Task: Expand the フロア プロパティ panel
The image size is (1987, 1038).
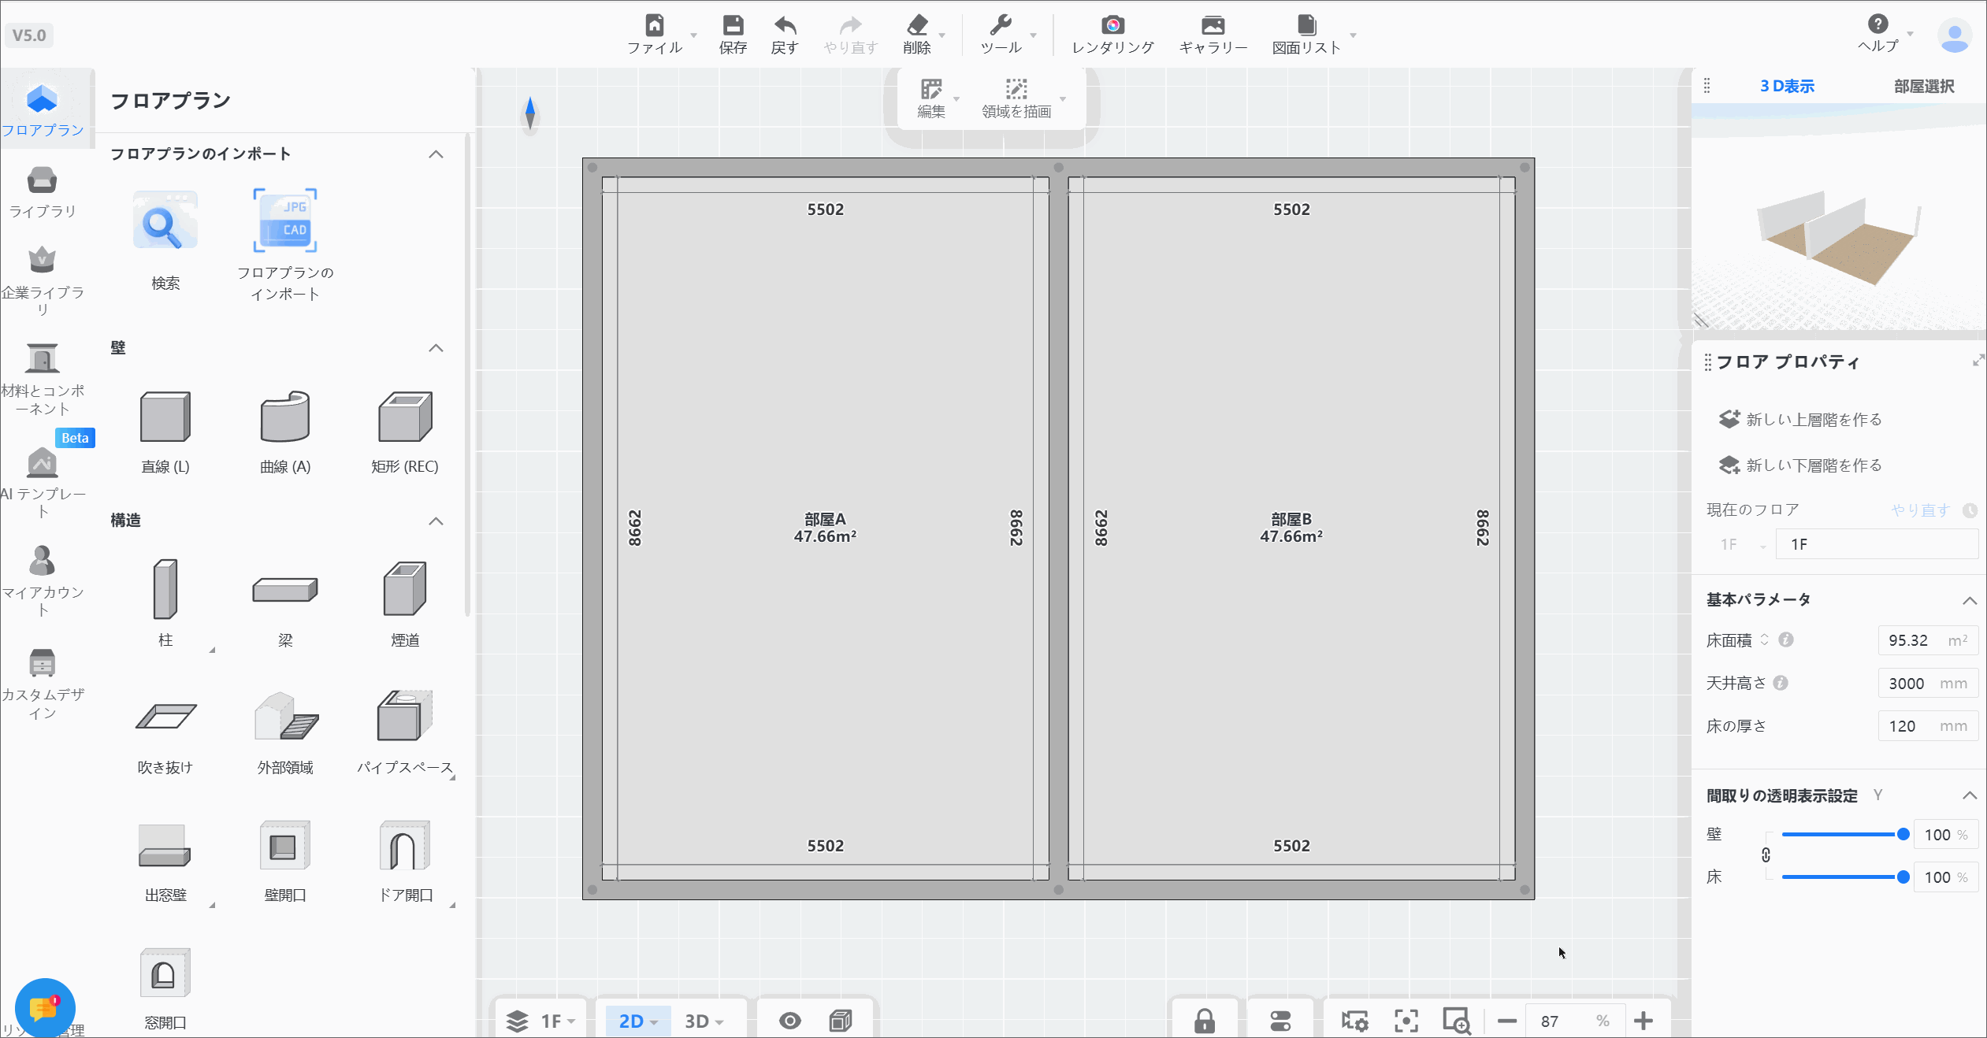Action: [1978, 361]
